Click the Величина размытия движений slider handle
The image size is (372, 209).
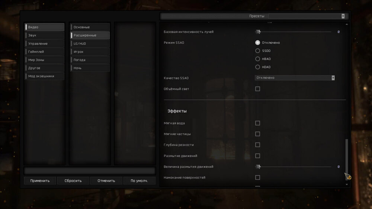(258, 167)
